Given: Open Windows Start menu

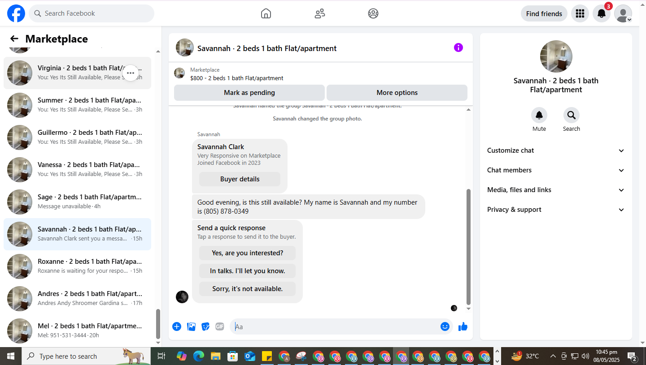Looking at the screenshot, I should pos(11,356).
